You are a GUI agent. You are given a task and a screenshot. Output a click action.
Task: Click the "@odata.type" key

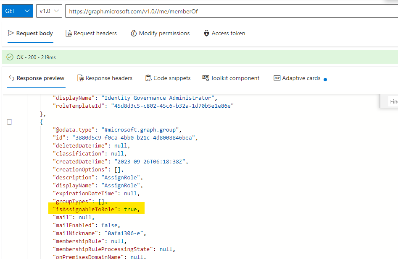(x=74, y=130)
